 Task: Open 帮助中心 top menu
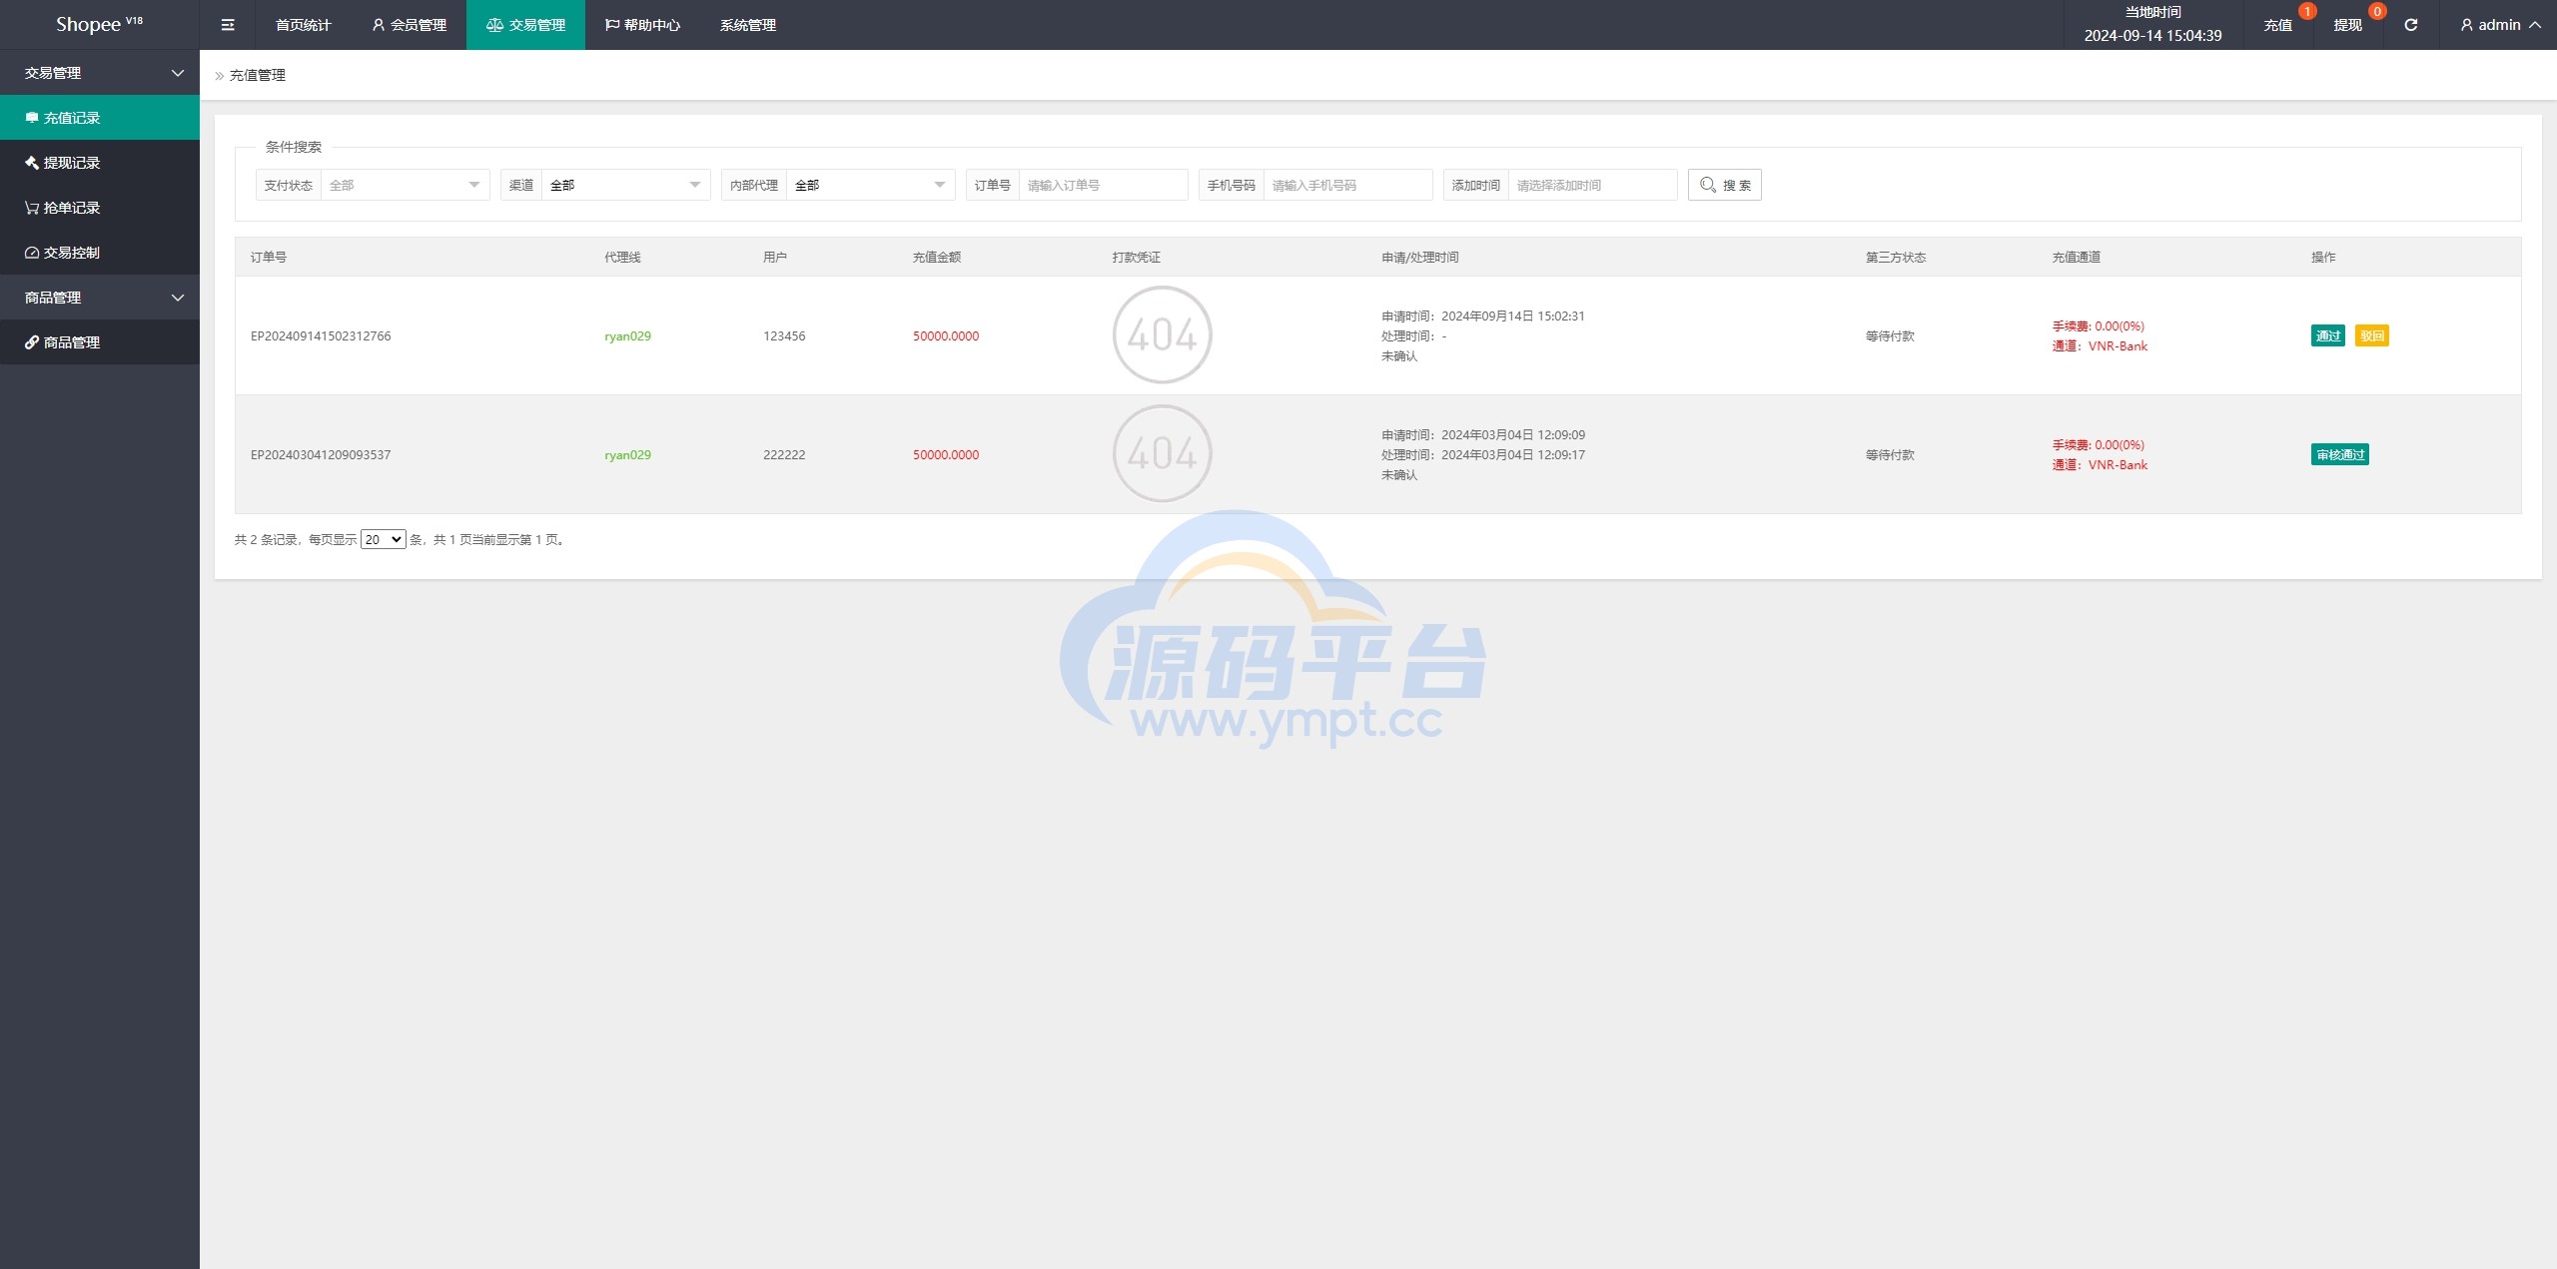coord(642,25)
